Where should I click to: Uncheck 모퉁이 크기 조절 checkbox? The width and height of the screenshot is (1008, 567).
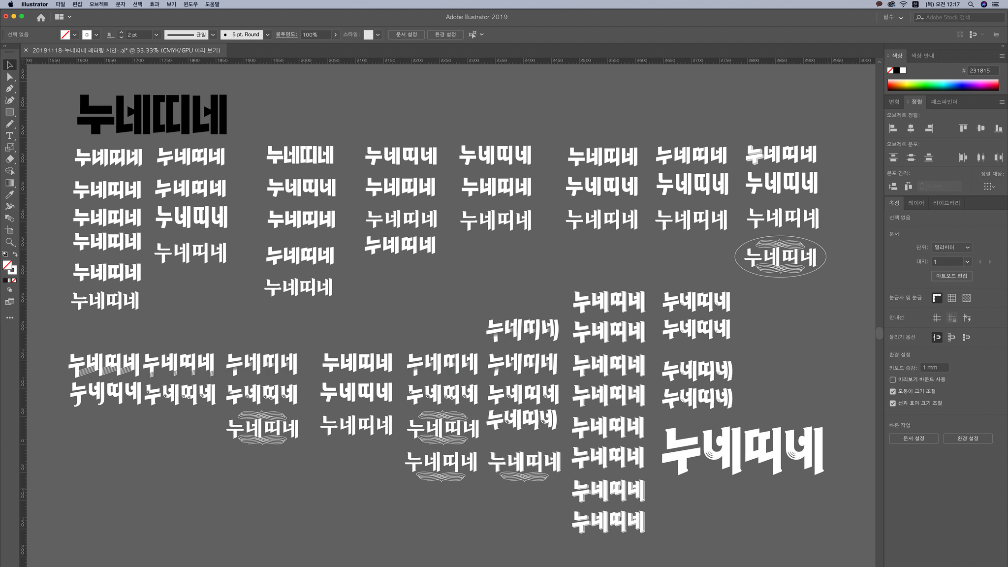pos(893,391)
